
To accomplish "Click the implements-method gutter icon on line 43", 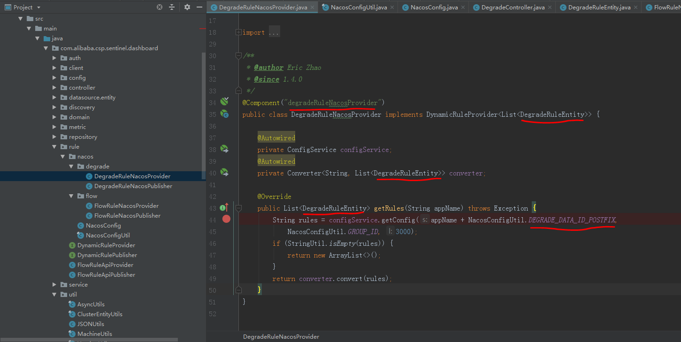I will [x=224, y=207].
